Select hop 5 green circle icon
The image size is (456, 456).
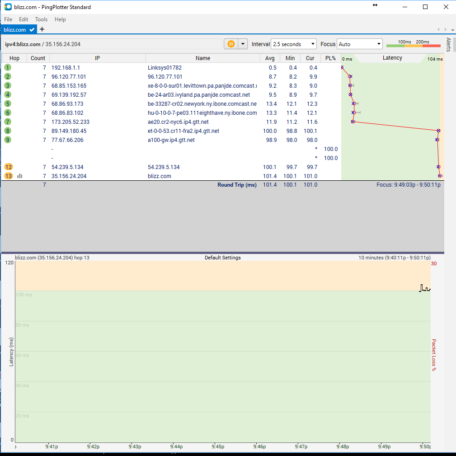8,103
